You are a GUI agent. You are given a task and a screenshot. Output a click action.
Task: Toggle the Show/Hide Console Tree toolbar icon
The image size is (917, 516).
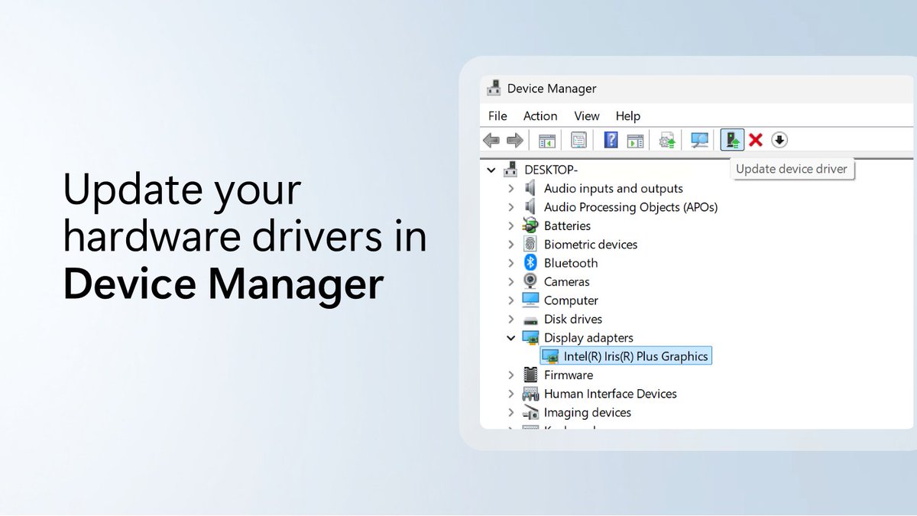(x=546, y=140)
